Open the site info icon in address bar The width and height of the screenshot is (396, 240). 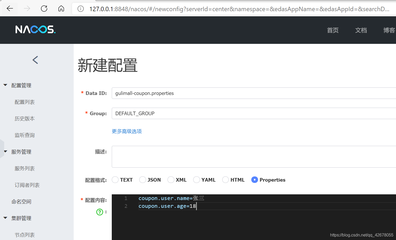point(81,9)
